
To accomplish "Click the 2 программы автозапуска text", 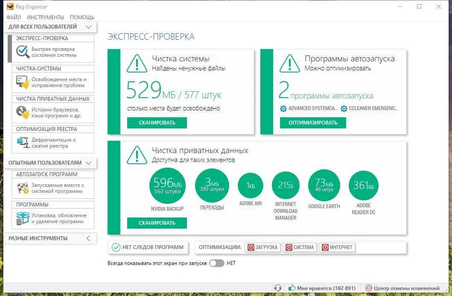I will point(326,90).
